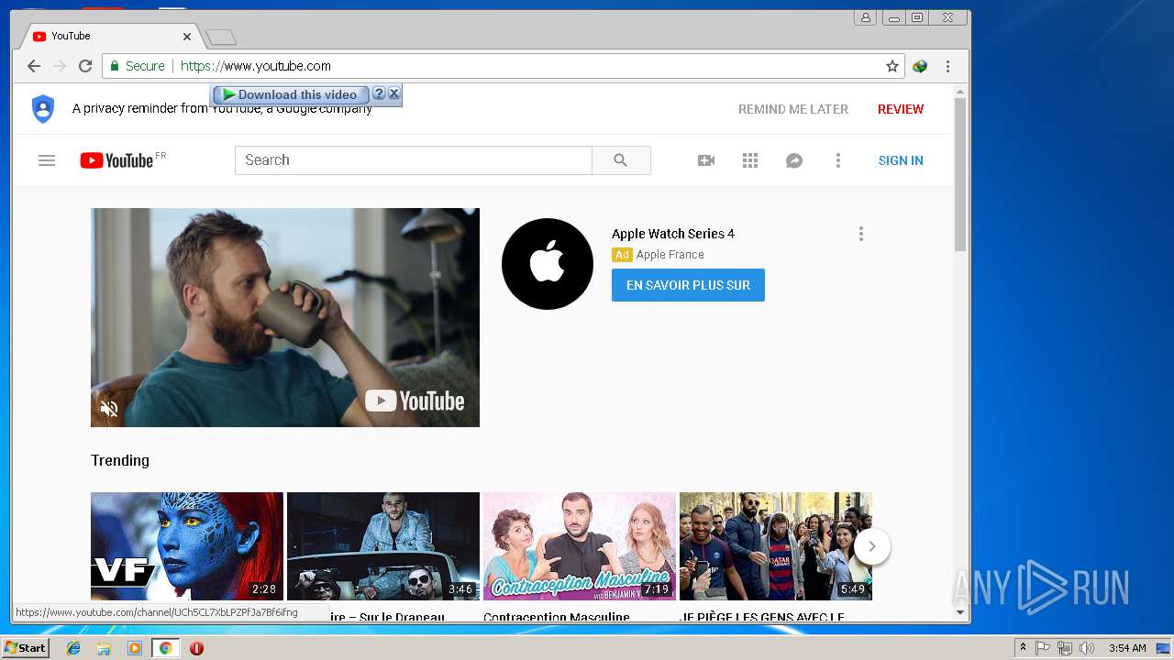Open help on the download video bar
The width and height of the screenshot is (1174, 660).
coord(379,93)
